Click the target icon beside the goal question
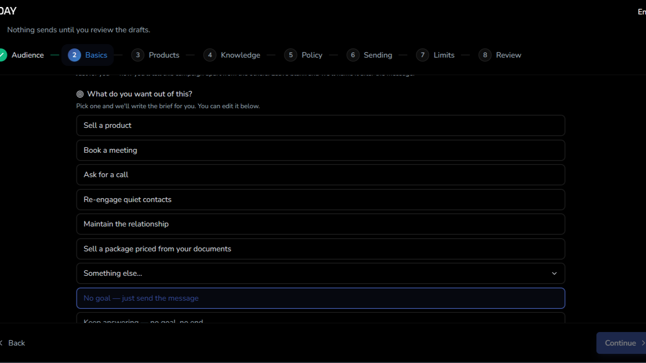Image resolution: width=646 pixels, height=363 pixels. pyautogui.click(x=80, y=94)
